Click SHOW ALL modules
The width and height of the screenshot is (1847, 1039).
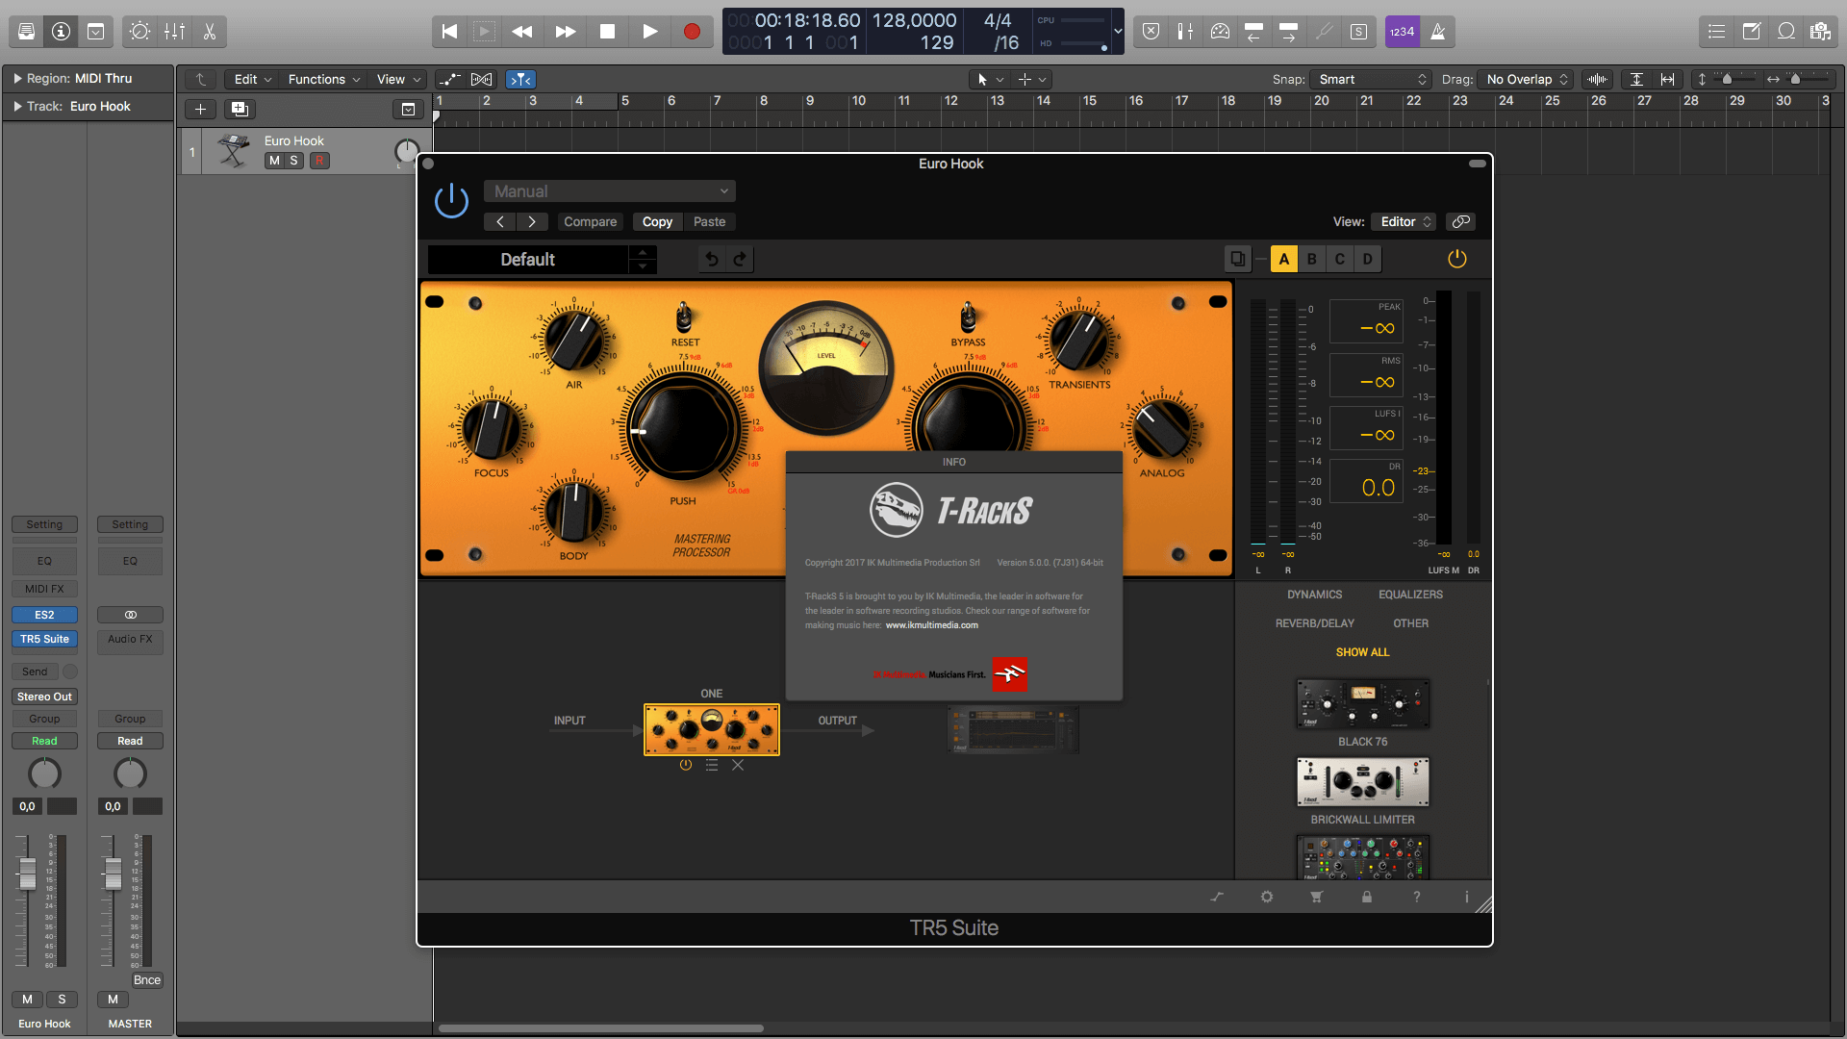point(1362,652)
